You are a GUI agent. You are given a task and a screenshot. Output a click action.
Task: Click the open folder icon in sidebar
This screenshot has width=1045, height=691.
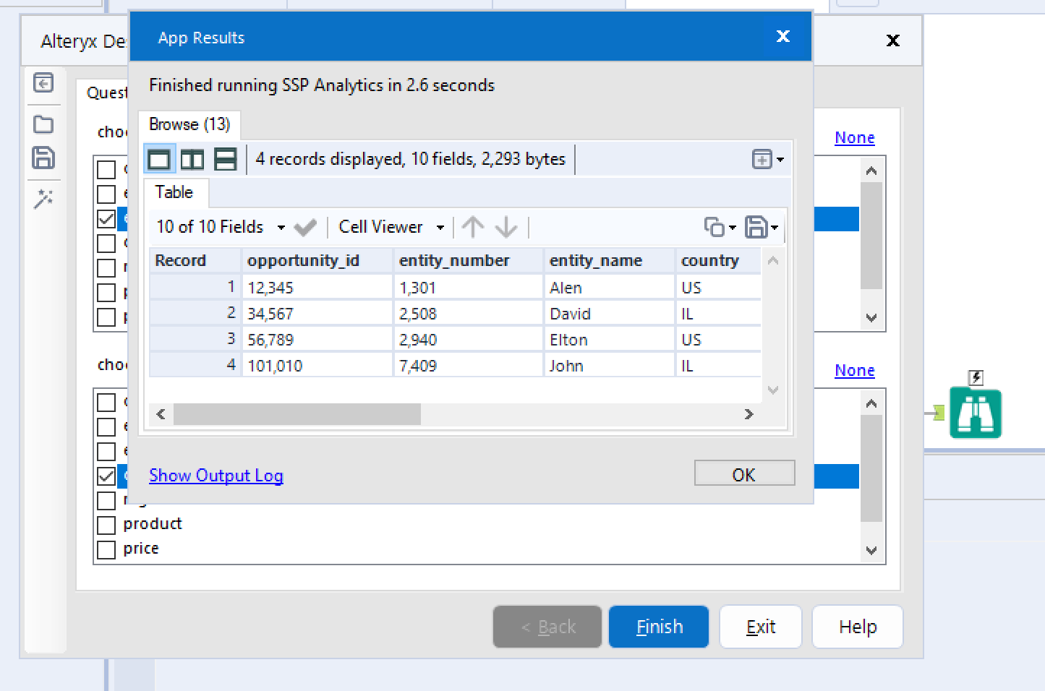click(x=43, y=124)
